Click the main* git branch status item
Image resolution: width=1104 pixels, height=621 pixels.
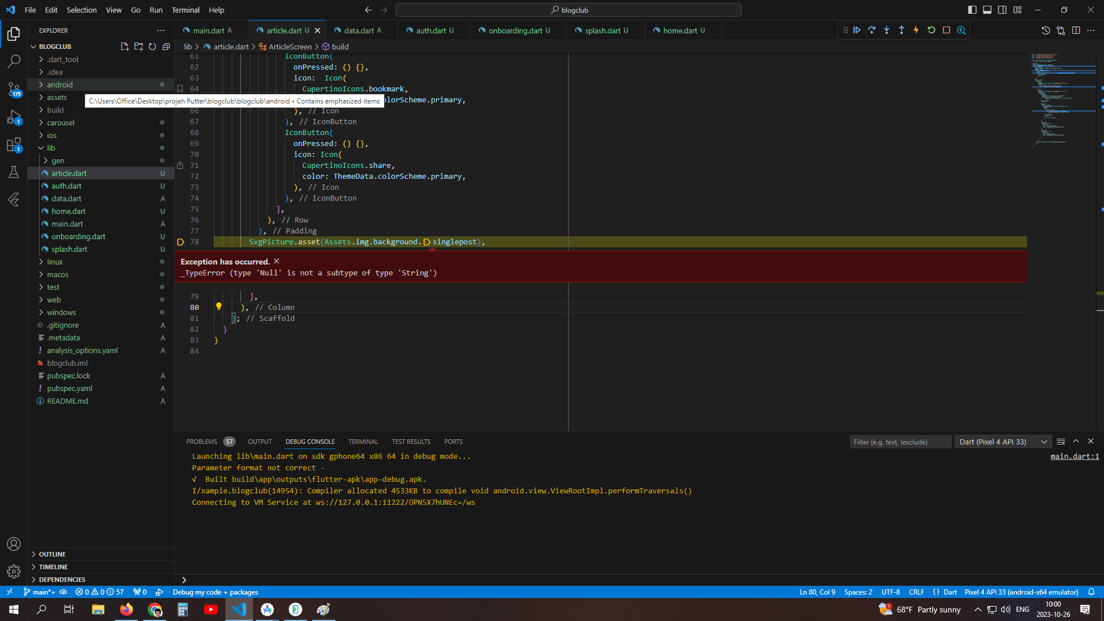[40, 592]
